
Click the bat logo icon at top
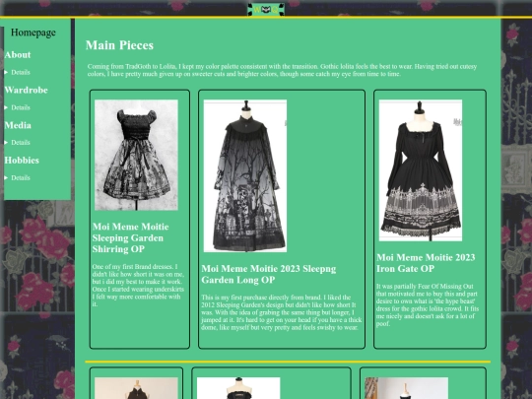click(266, 10)
